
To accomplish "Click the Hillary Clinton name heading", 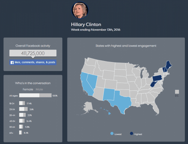I will click(x=86, y=24).
